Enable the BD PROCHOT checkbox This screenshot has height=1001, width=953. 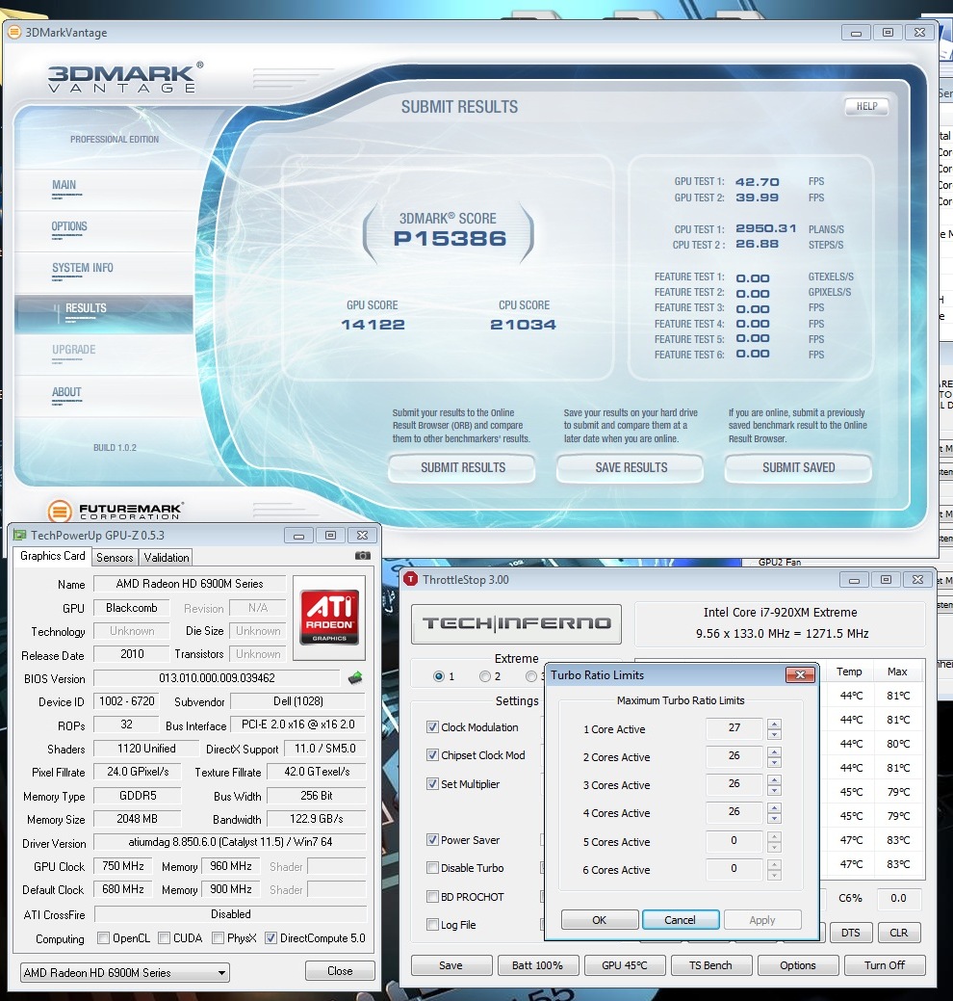[432, 896]
